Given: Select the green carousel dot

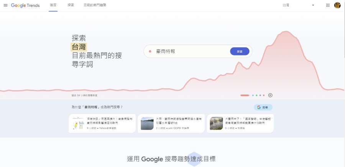Looking at the screenshot, I should click(256, 95).
